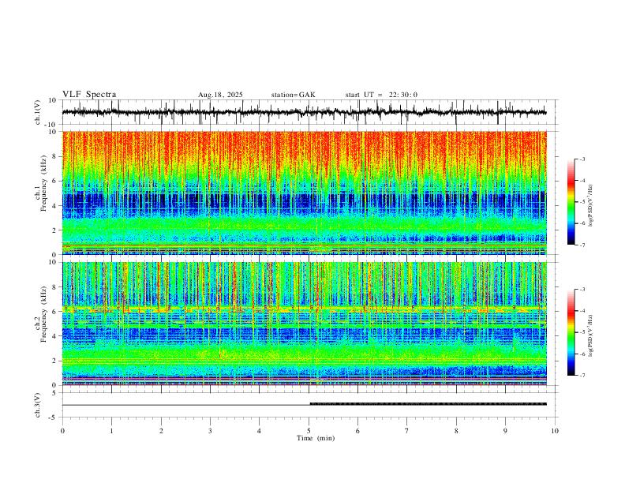Click the date 'Aug.18, 2025'
This screenshot has height=483, width=625.
click(220, 95)
